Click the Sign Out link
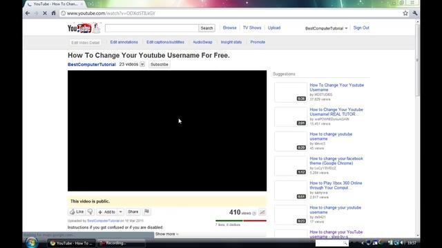 click(361, 28)
